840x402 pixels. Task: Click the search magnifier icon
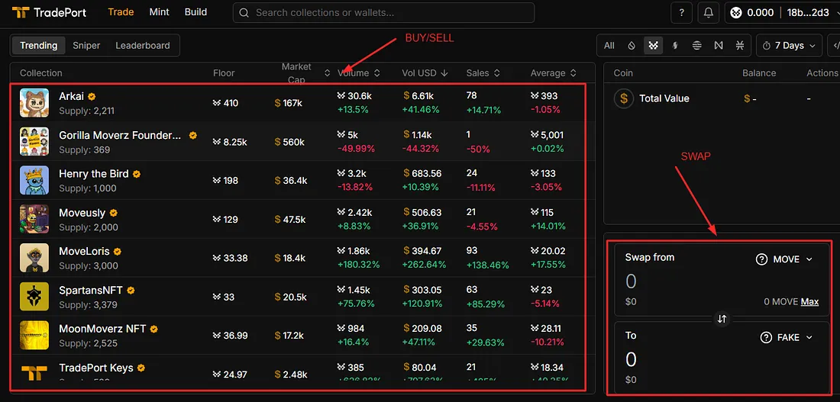[x=244, y=13]
